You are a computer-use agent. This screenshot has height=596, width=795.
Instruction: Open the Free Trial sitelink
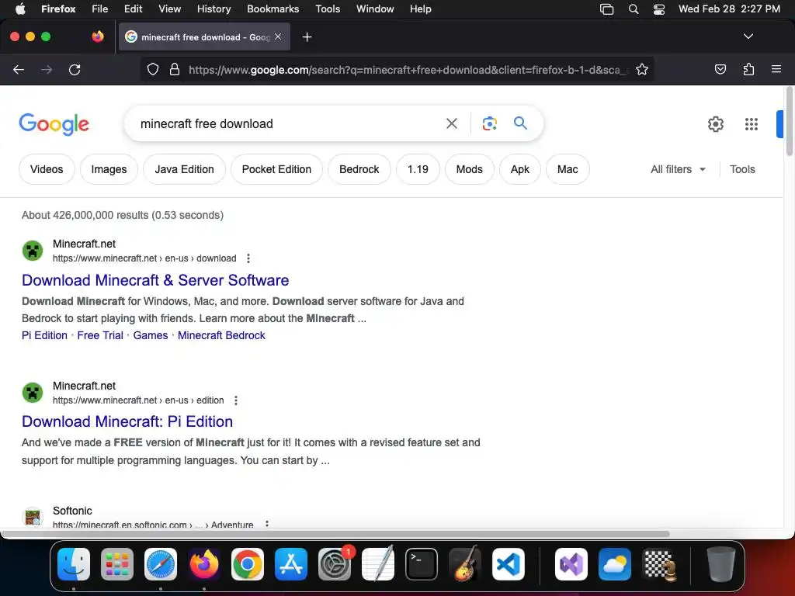[100, 335]
